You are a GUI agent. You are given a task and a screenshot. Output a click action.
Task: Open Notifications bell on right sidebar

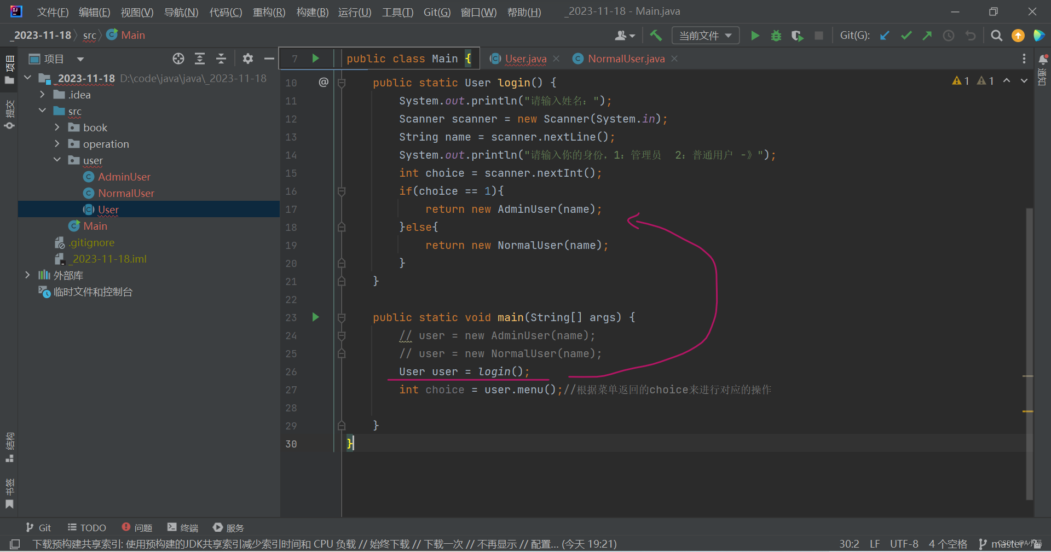coord(1043,59)
